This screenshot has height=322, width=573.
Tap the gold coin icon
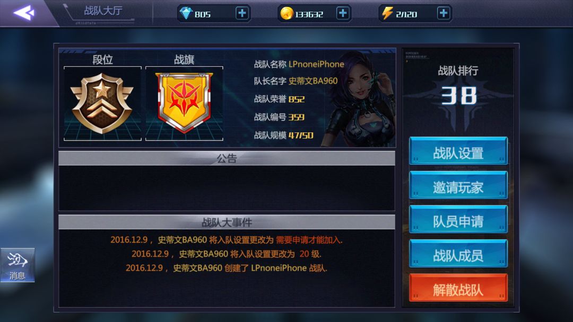pos(286,13)
